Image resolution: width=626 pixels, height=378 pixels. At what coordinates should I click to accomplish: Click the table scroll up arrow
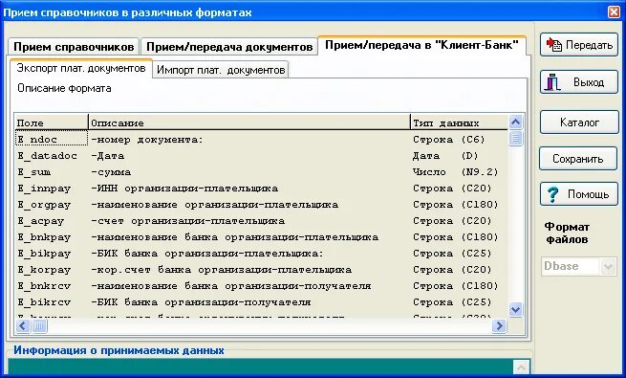click(515, 122)
